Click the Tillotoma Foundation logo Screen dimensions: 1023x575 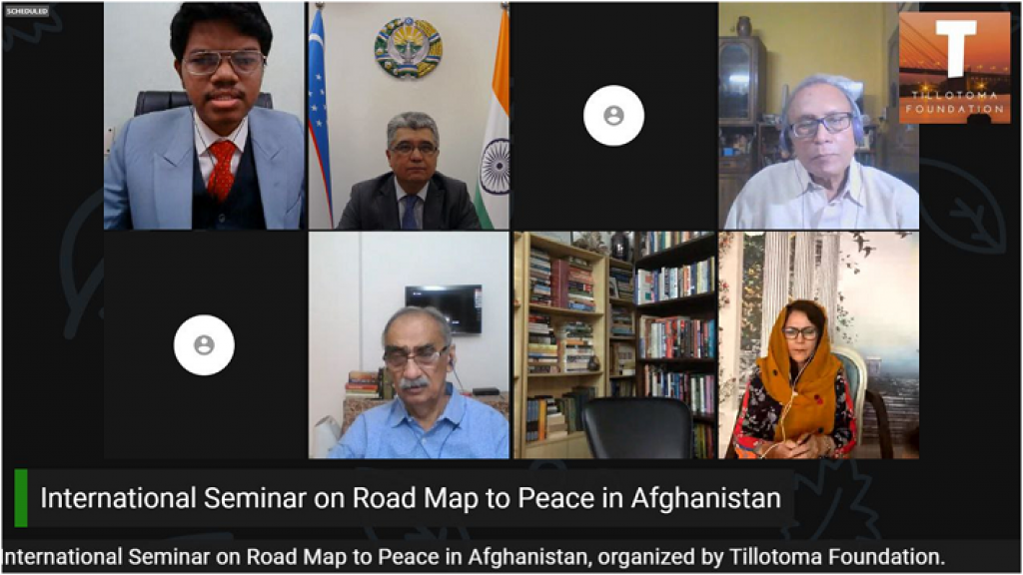click(954, 67)
